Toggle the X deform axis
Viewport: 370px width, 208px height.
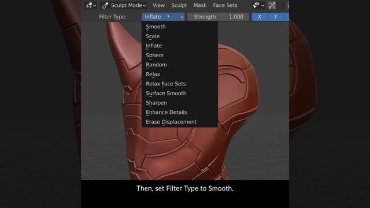(x=260, y=17)
